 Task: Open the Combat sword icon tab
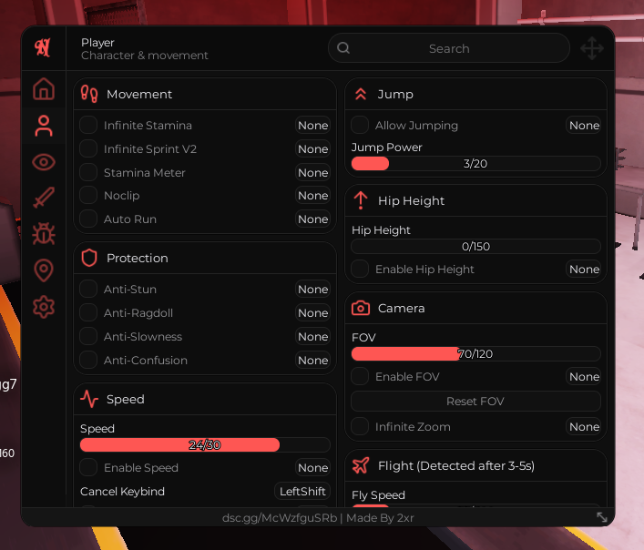click(x=44, y=198)
